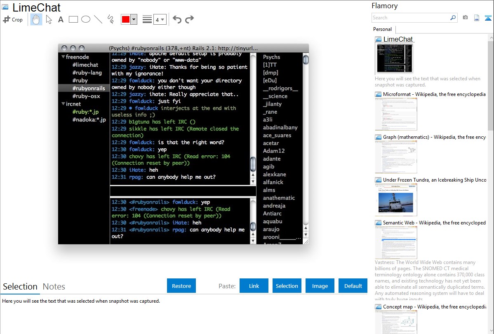Open Microformat Wikipedia snapshot thumbnail
The width and height of the screenshot is (494, 334).
[x=396, y=114]
